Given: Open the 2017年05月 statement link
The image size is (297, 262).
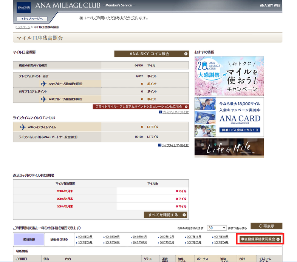Looking at the screenshot, I should pos(194,242).
